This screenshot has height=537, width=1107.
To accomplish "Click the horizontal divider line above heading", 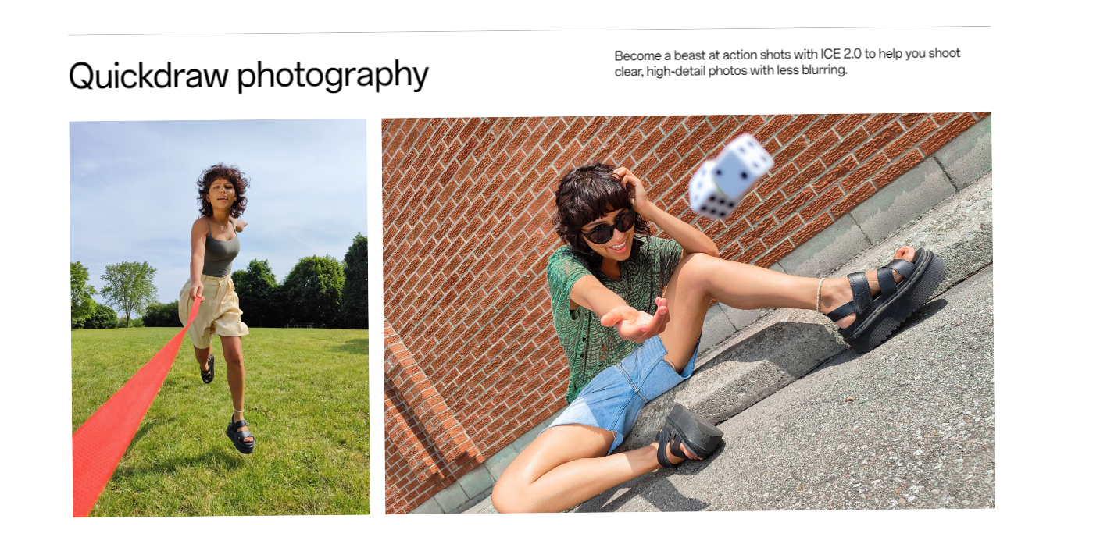I will point(529,30).
